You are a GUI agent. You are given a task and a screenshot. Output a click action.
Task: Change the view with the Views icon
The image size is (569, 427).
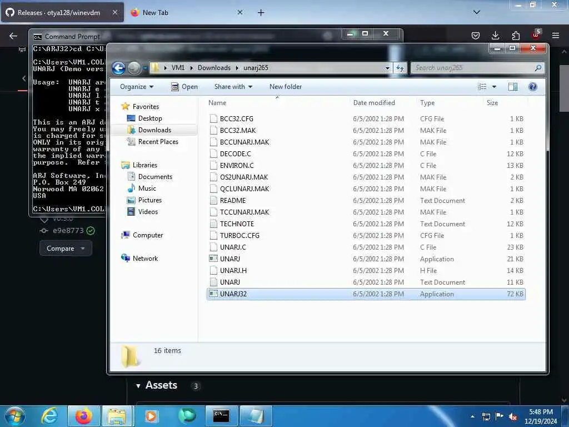click(x=482, y=87)
